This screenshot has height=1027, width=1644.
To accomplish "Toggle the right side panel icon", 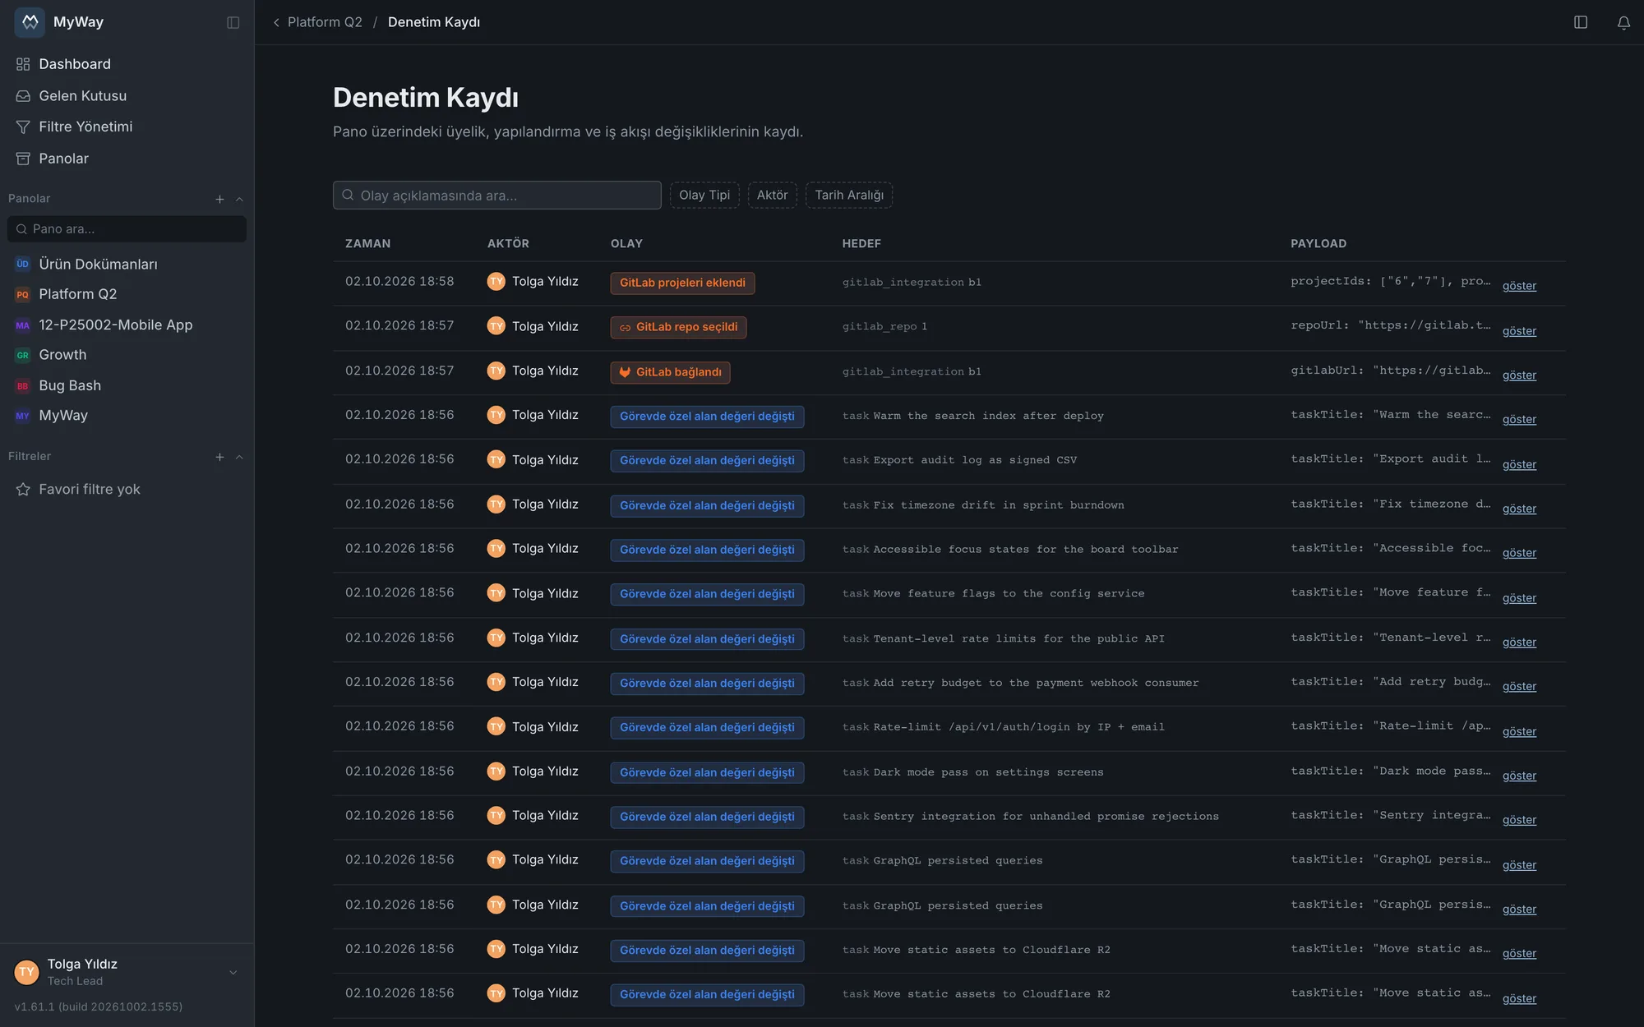I will coord(1581,22).
